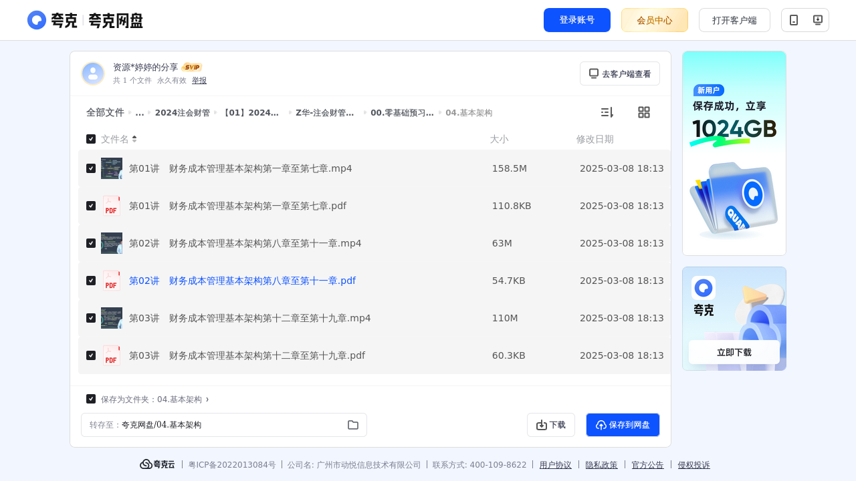Screen dimensions: 856x481
Task: Go to 00.零基础预习… breadcrumb
Action: [x=402, y=113]
